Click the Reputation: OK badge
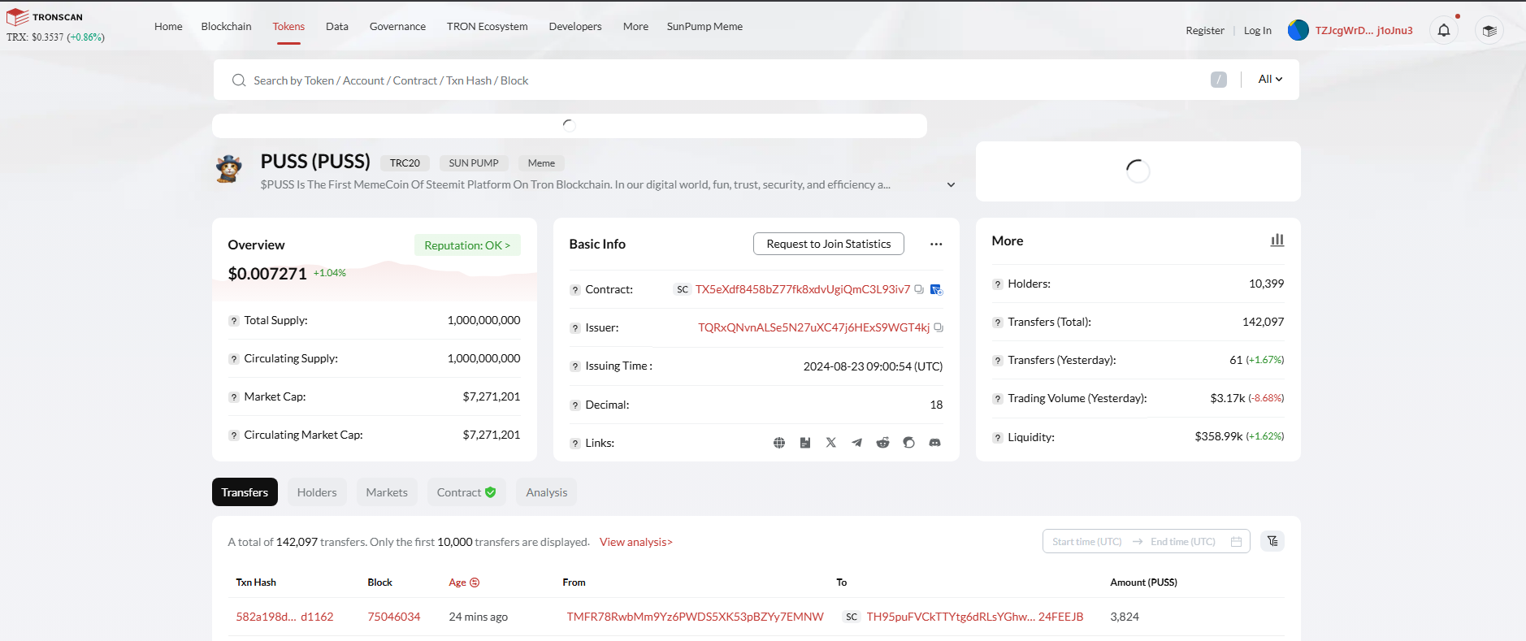1526x641 pixels. tap(467, 245)
